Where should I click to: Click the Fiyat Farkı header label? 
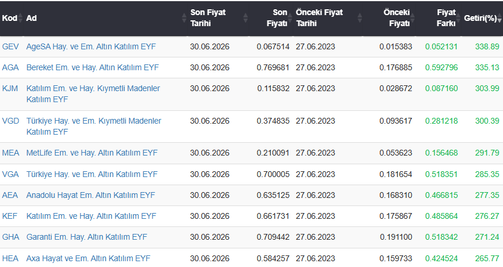[x=446, y=18]
